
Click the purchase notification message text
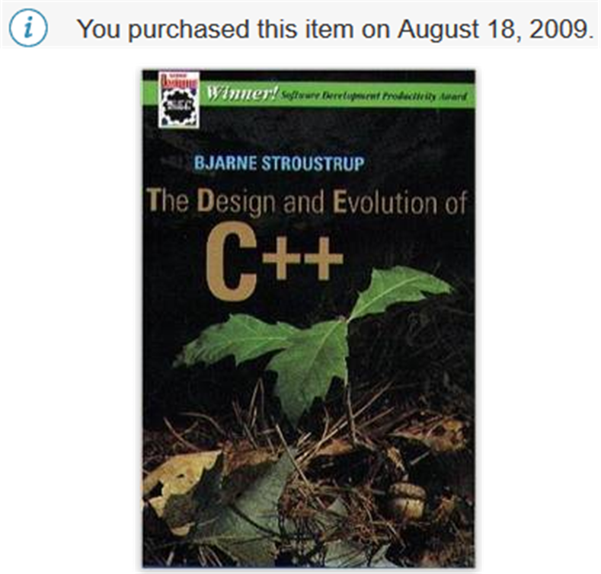[335, 29]
